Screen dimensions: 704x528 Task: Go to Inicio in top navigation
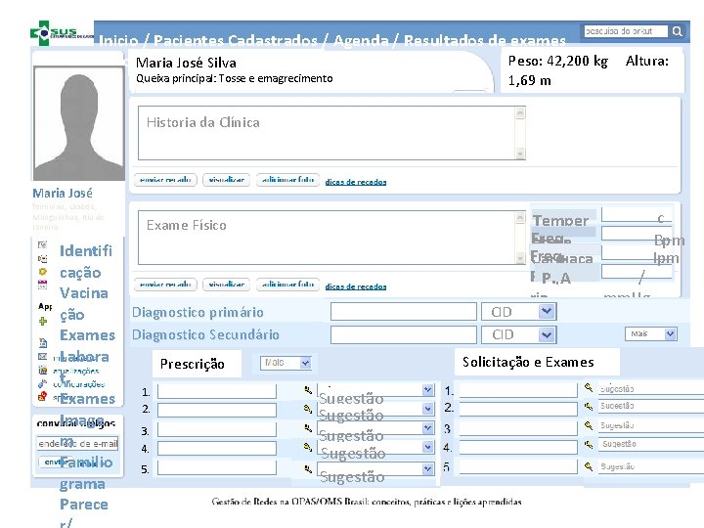point(118,40)
